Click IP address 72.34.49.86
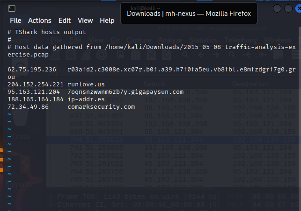Screen dimensions: 301x211 (28, 107)
